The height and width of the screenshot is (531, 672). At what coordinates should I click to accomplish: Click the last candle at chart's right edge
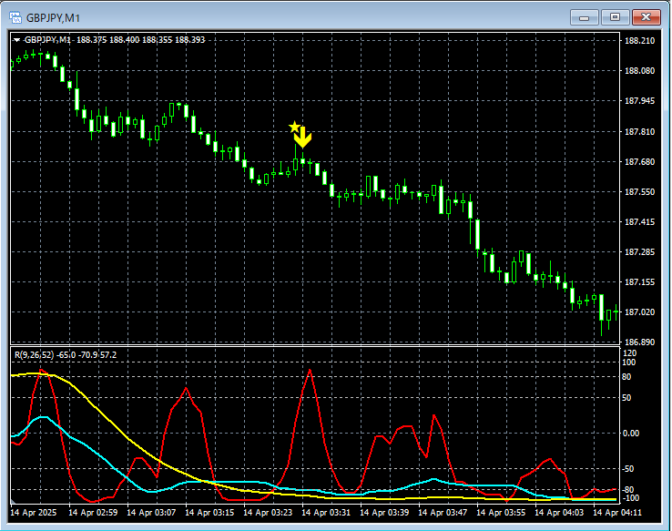pos(616,312)
